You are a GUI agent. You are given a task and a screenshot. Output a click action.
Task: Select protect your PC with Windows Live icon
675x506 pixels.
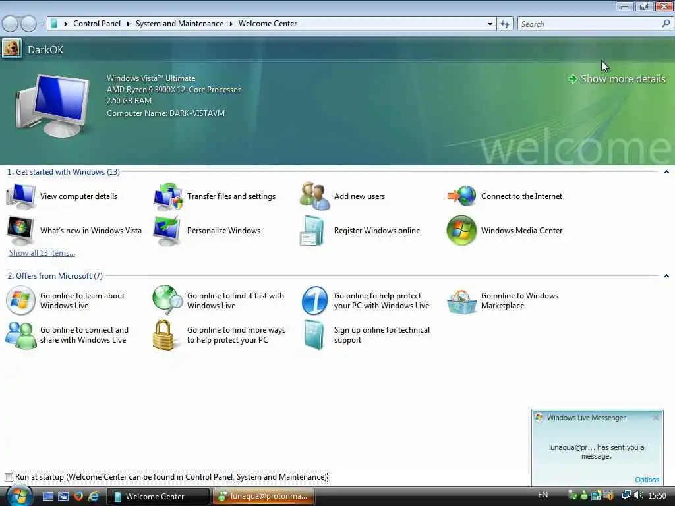tap(314, 300)
